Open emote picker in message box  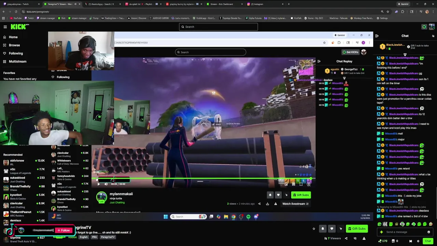click(429, 232)
